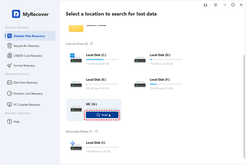Click the Partition Lost Recovery pie icon
Viewport: 246px width, 165px height.
click(9, 93)
